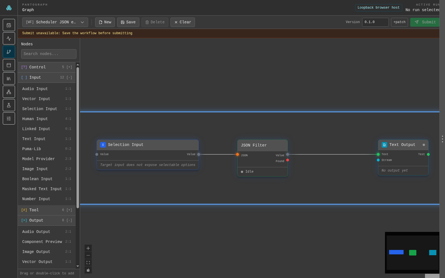
Task: Edit the Version number field
Action: pos(375,22)
